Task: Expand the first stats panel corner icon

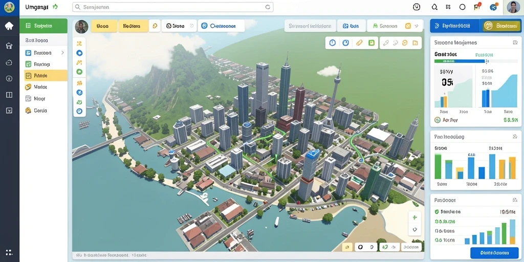Action: click(515, 43)
